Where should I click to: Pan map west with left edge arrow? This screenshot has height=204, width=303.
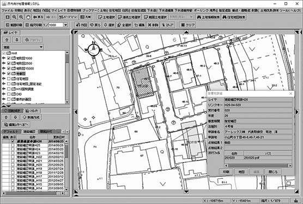pos(76,112)
